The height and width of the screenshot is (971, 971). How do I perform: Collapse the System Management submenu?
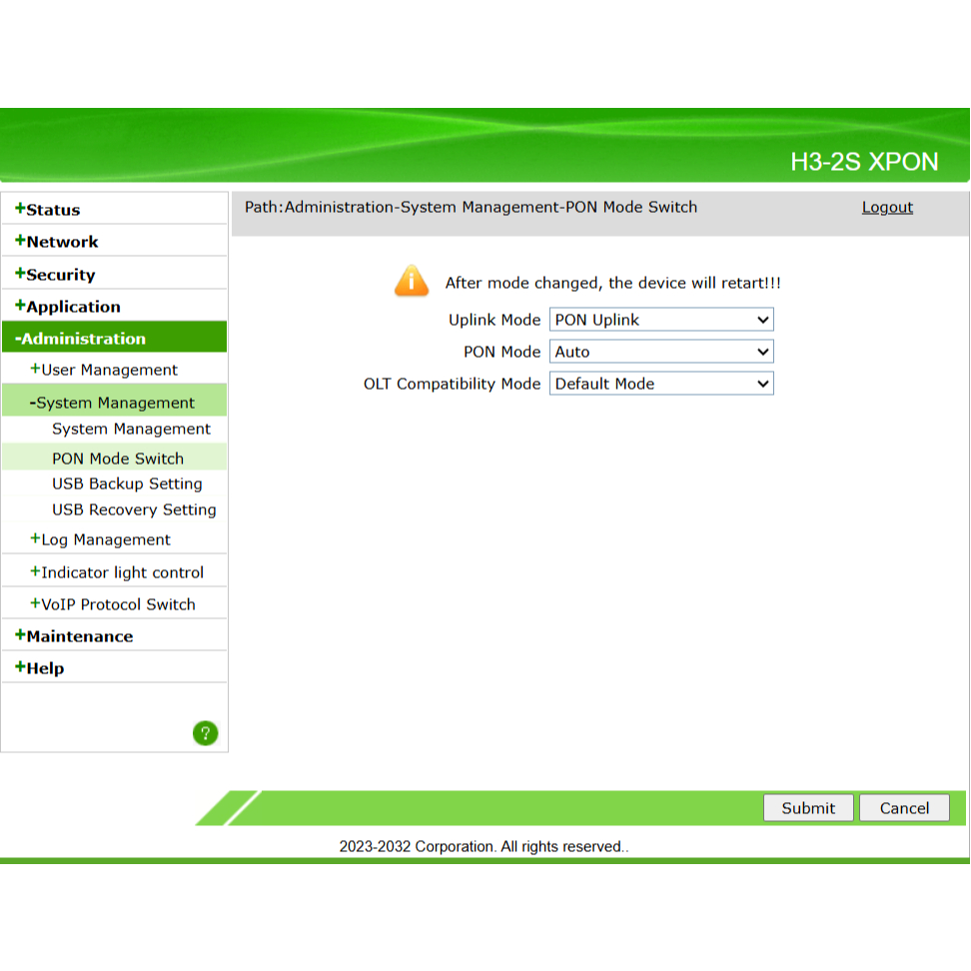112,403
